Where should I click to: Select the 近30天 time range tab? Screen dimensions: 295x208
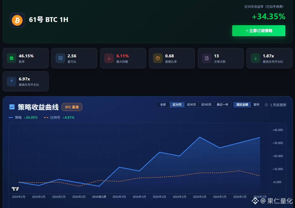(x=177, y=105)
